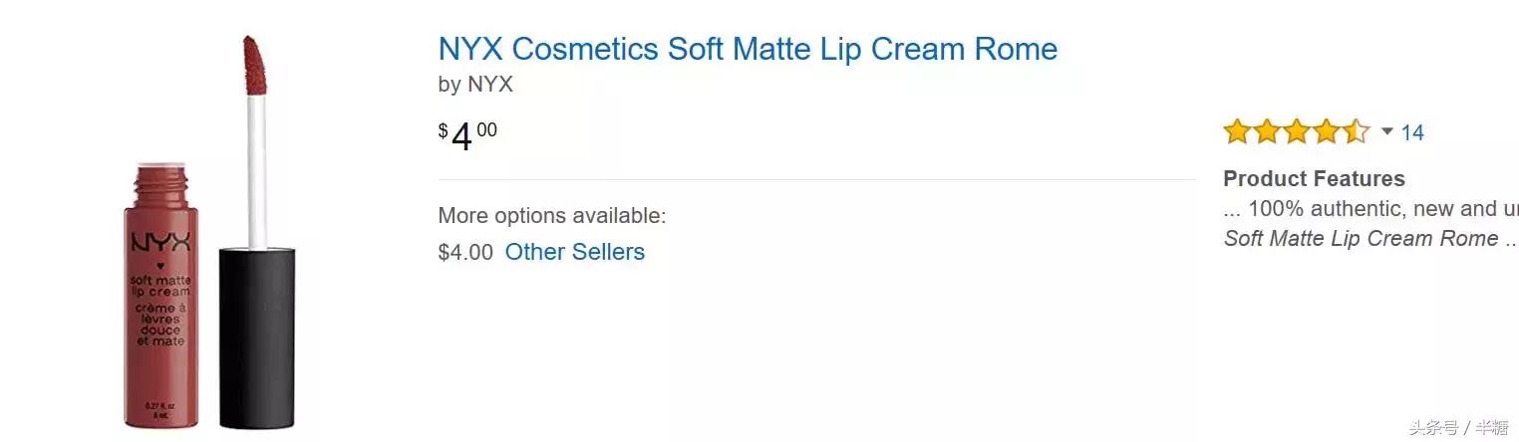Click the large $4.00 price
The height and width of the screenshot is (442, 1519).
(466, 136)
